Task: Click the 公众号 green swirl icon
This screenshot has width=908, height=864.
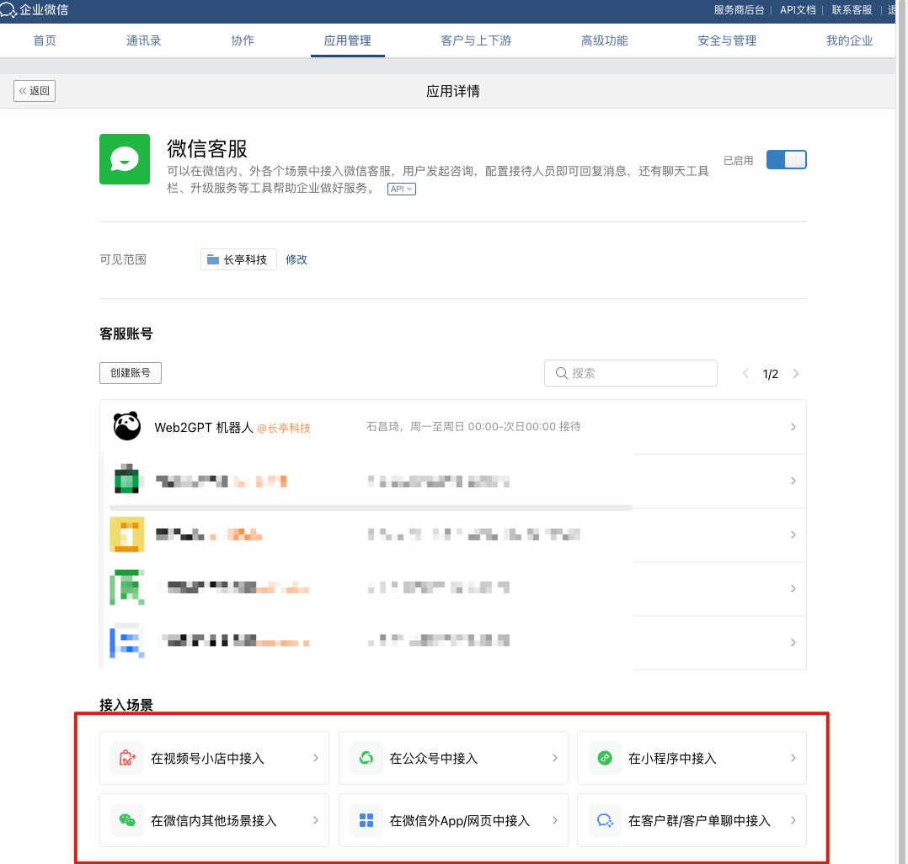Action: click(366, 758)
